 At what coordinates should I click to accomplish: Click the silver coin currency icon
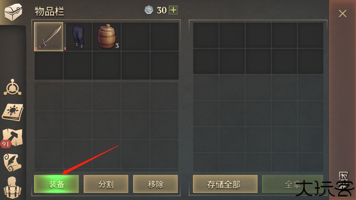[149, 10]
